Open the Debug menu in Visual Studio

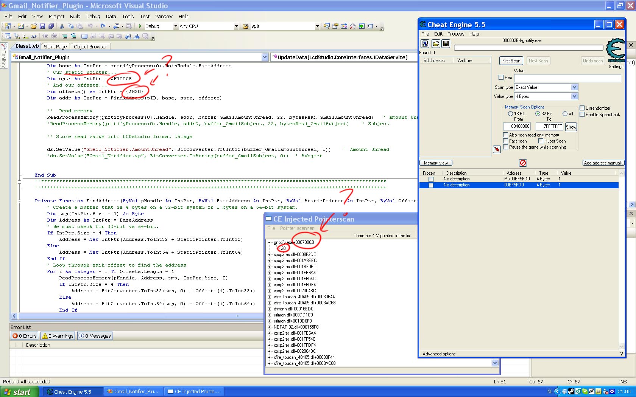pos(93,16)
